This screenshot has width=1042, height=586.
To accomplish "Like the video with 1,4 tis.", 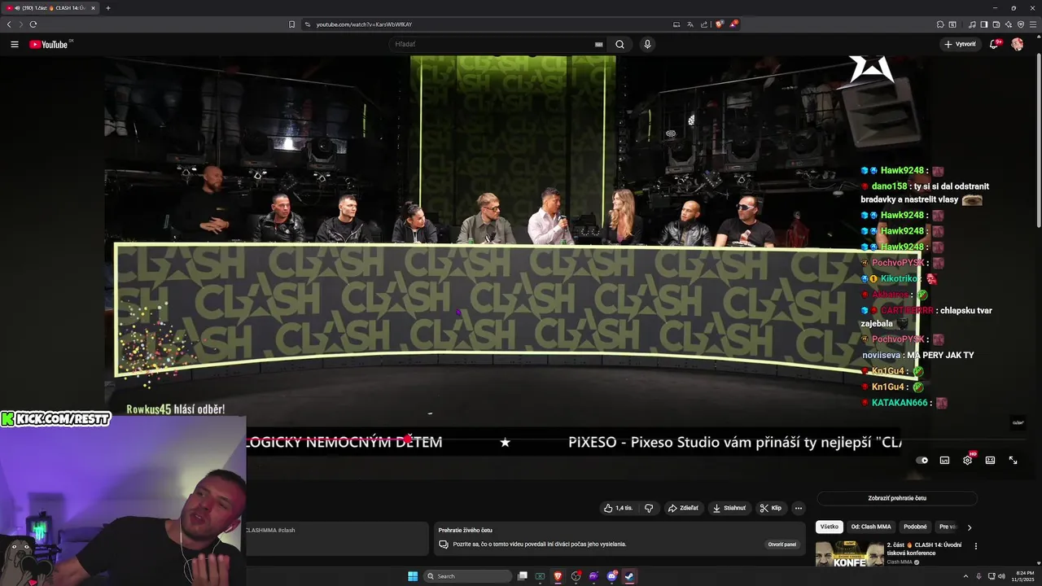I will click(x=618, y=508).
